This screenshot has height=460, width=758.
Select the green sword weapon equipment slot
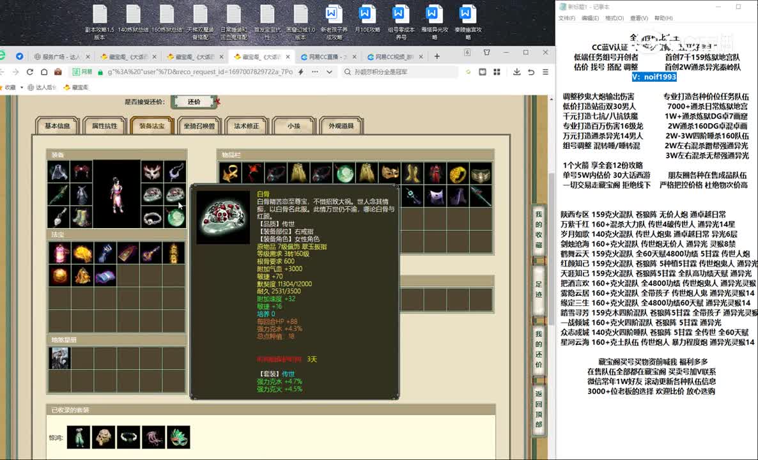point(59,195)
